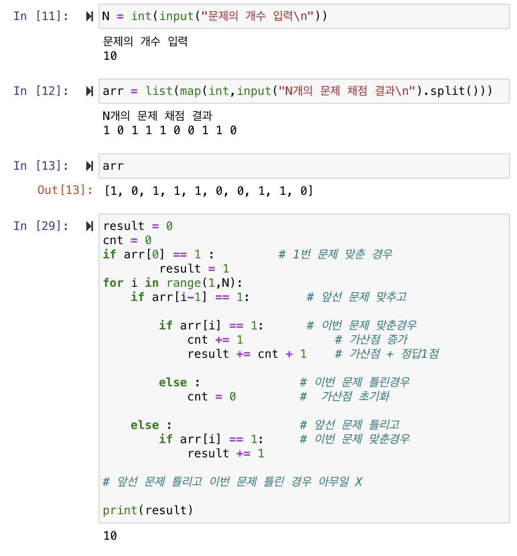Click the code input of cell In [12]

[304, 91]
